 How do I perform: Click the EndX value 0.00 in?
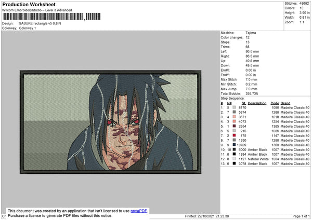(x=251, y=70)
